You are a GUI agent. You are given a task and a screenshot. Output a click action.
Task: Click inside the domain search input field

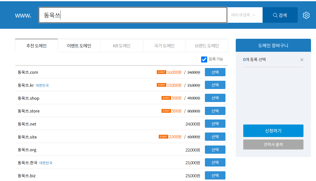pyautogui.click(x=133, y=15)
